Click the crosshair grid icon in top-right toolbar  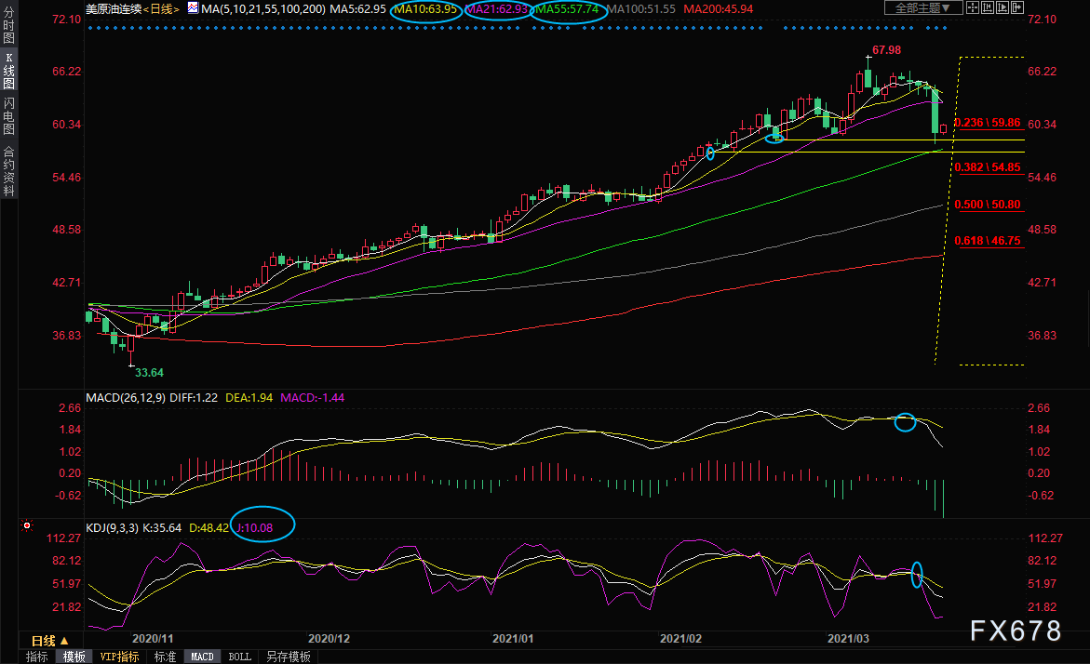click(x=975, y=8)
